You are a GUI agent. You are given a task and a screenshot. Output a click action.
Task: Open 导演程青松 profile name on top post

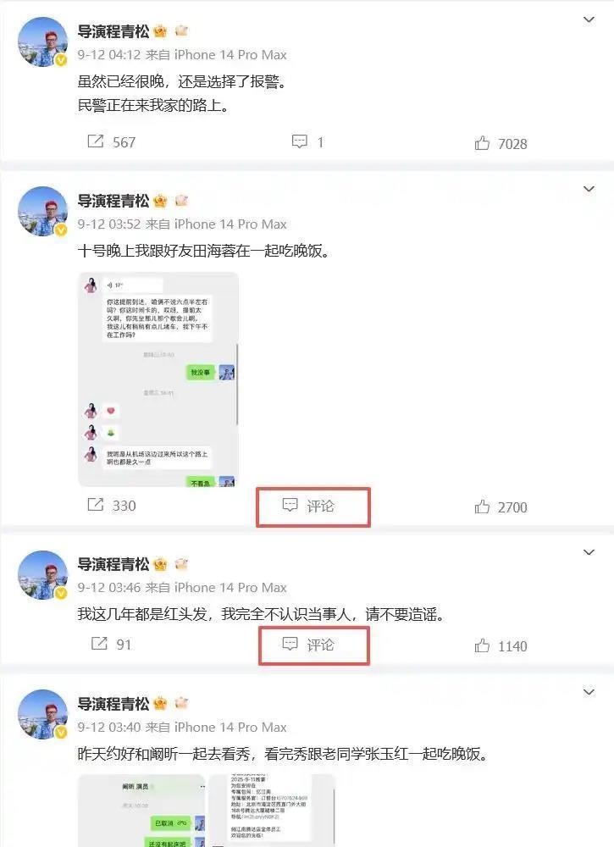[x=113, y=31]
